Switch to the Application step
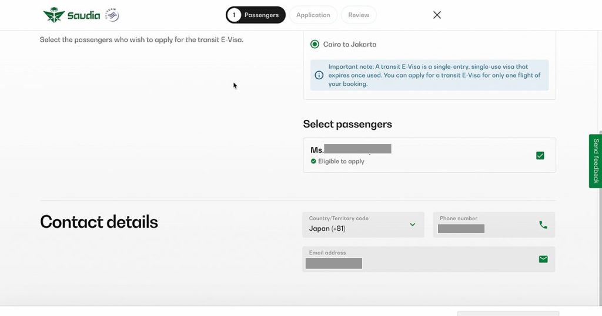 click(313, 15)
